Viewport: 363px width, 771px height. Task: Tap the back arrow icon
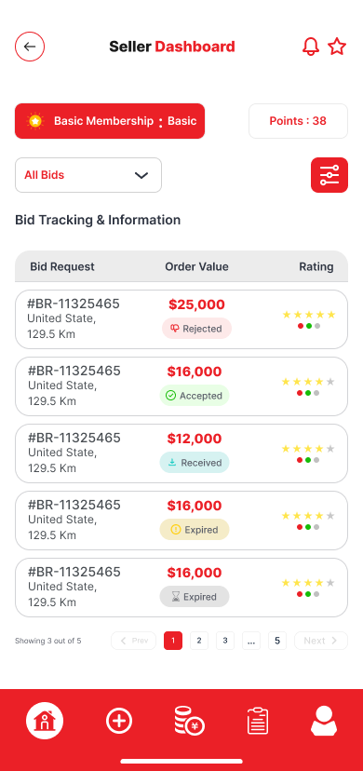30,47
